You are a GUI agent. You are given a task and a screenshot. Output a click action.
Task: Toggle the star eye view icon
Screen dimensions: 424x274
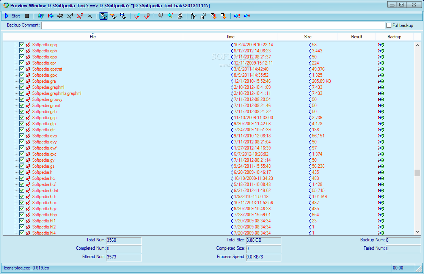tap(113, 16)
